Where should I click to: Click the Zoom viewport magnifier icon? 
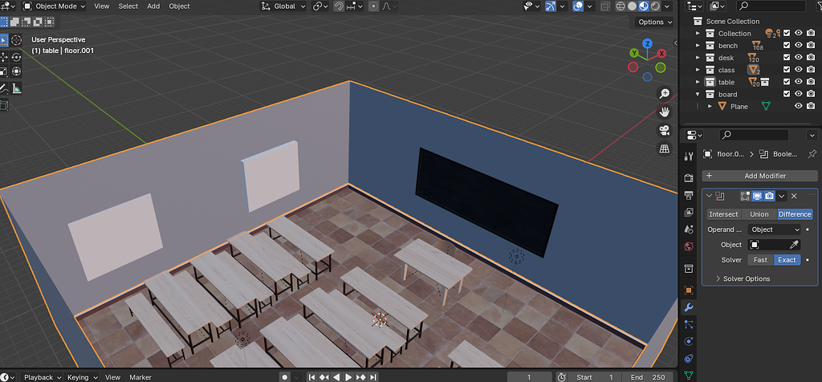(x=664, y=94)
